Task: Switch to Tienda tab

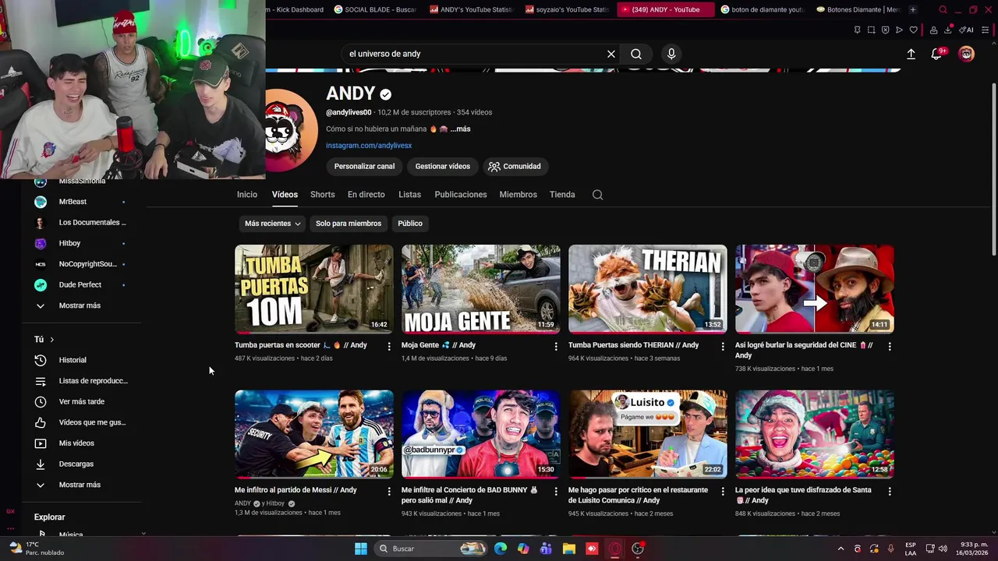Action: [x=562, y=195]
